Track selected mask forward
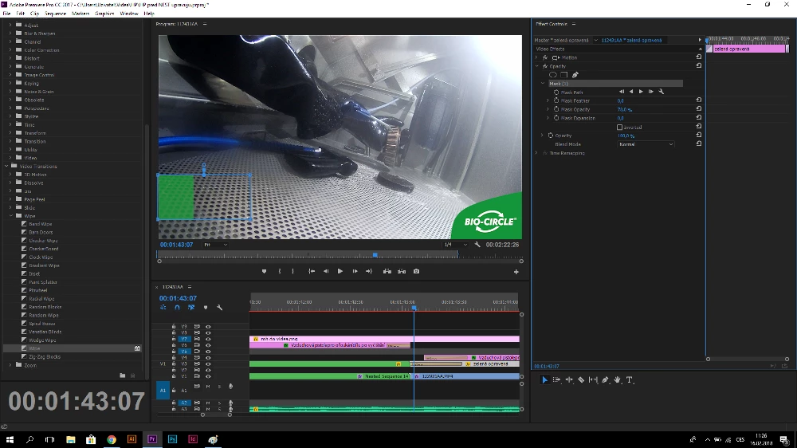This screenshot has height=448, width=797. 641,92
